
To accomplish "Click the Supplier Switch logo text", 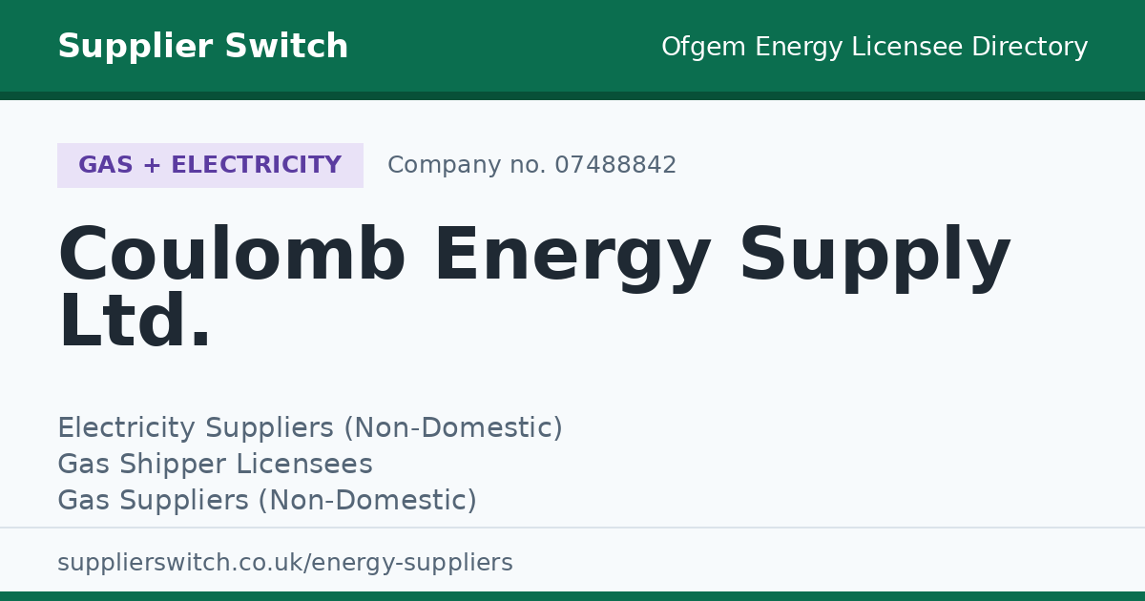I will pos(203,47).
